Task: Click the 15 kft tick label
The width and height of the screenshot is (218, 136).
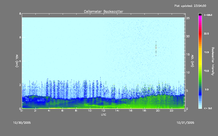Action: click(188, 54)
